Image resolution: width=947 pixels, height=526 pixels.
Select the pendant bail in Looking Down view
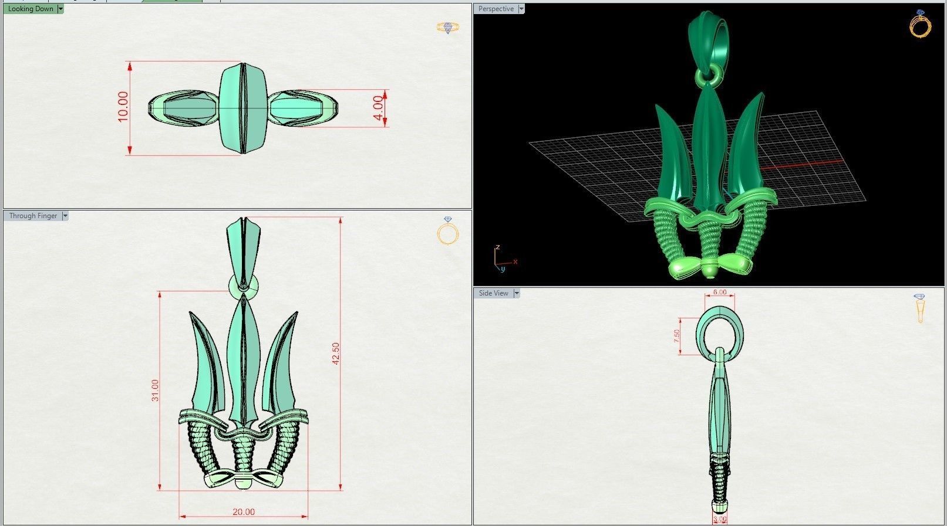[x=243, y=108]
